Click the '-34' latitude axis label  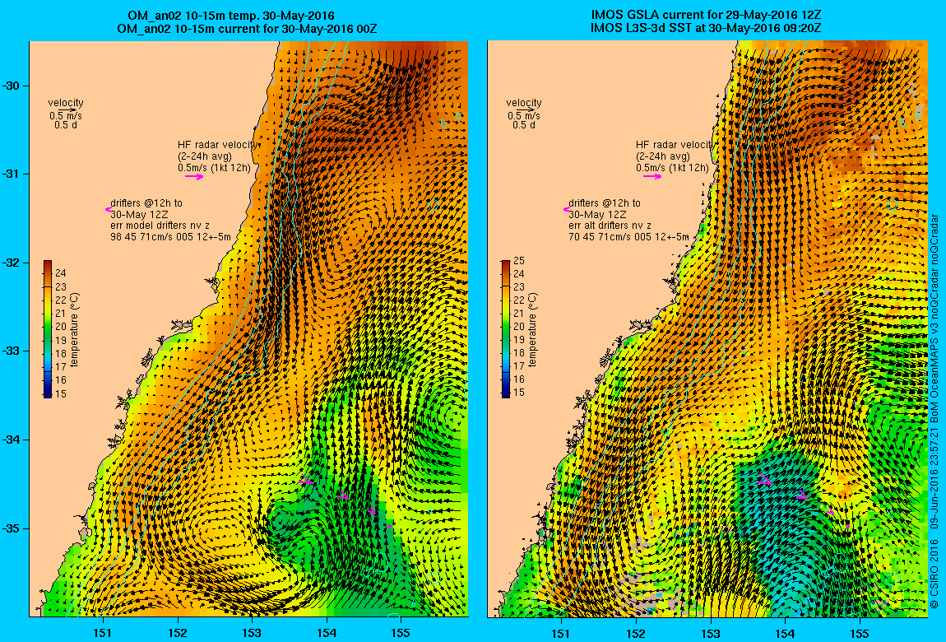12,440
